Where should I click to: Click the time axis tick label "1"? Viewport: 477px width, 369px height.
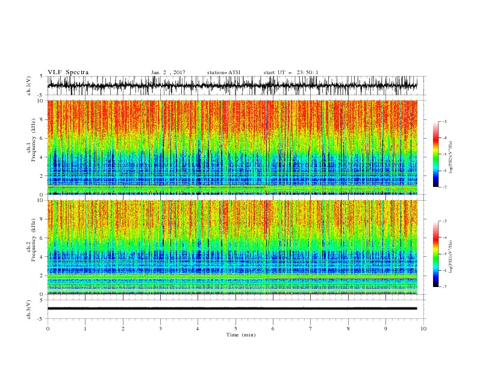85,329
